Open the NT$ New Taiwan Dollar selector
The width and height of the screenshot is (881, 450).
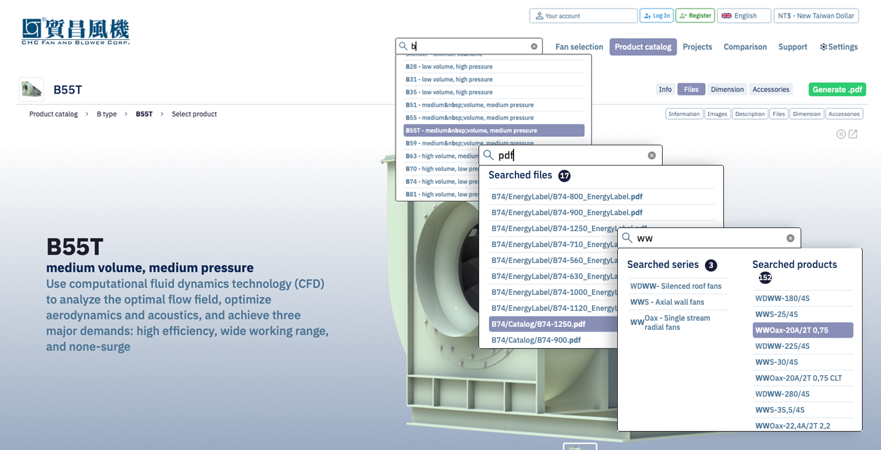click(816, 16)
